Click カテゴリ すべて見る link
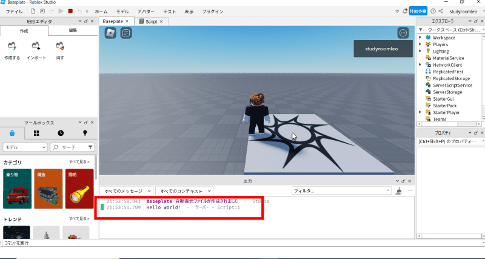The width and height of the screenshot is (485, 259). [79, 162]
